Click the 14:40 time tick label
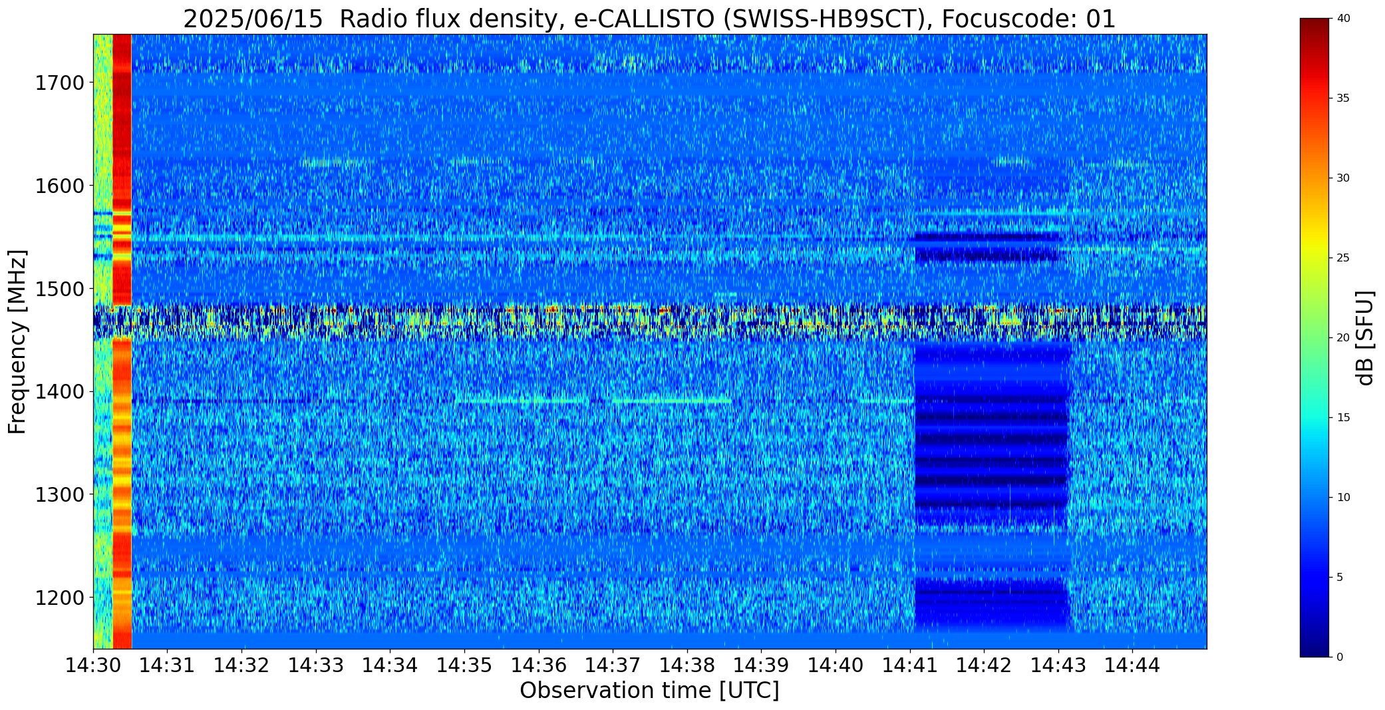1385x710 pixels. coord(836,665)
